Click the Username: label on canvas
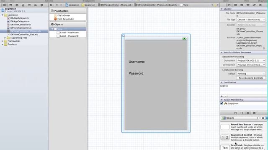Image resolution: width=268 pixels, height=150 pixels. click(137, 62)
